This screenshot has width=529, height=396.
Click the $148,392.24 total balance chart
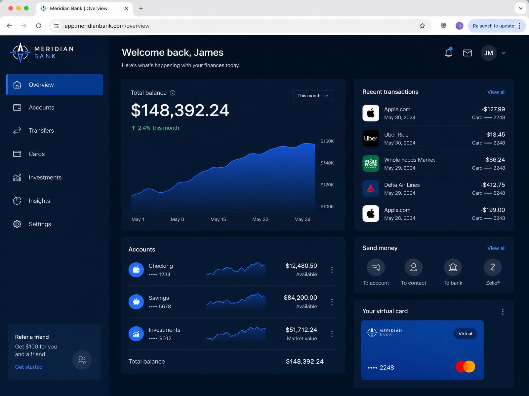tap(223, 177)
